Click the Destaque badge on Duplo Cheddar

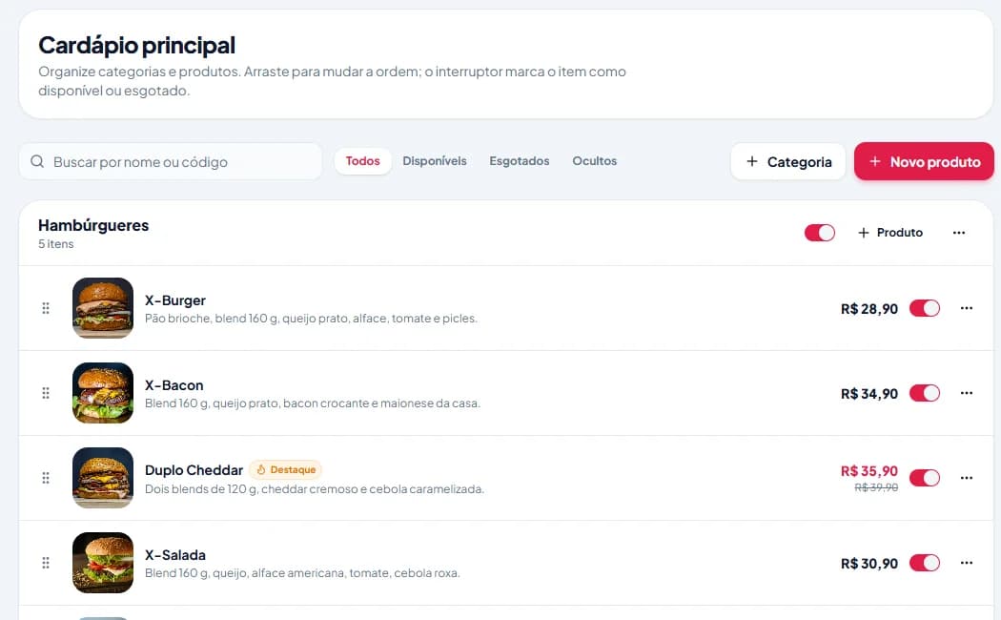pyautogui.click(x=285, y=470)
